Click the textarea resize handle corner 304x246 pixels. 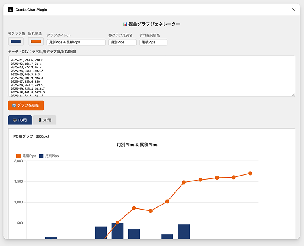(x=293, y=95)
